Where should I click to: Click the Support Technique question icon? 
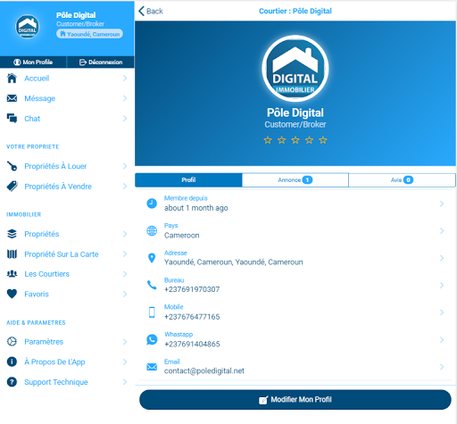[12, 382]
